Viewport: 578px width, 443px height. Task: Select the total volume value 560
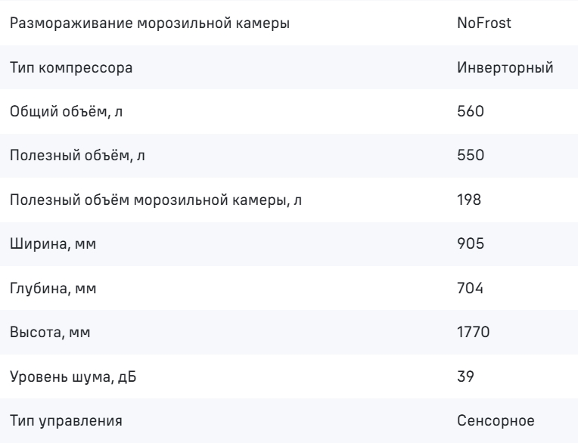click(x=471, y=111)
